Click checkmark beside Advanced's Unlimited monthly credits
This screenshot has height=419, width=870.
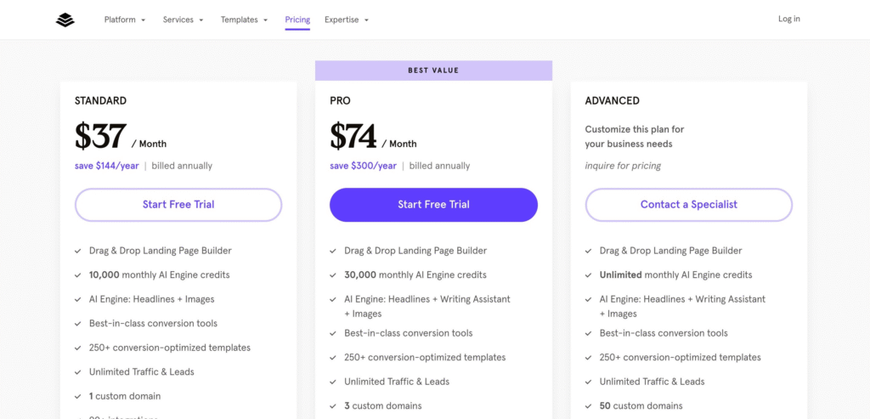pyautogui.click(x=589, y=275)
